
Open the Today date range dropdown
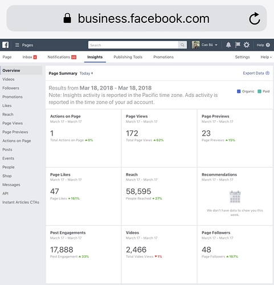click(86, 74)
